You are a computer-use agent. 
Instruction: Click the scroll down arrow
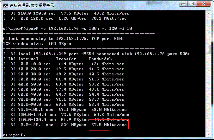tap(208, 135)
